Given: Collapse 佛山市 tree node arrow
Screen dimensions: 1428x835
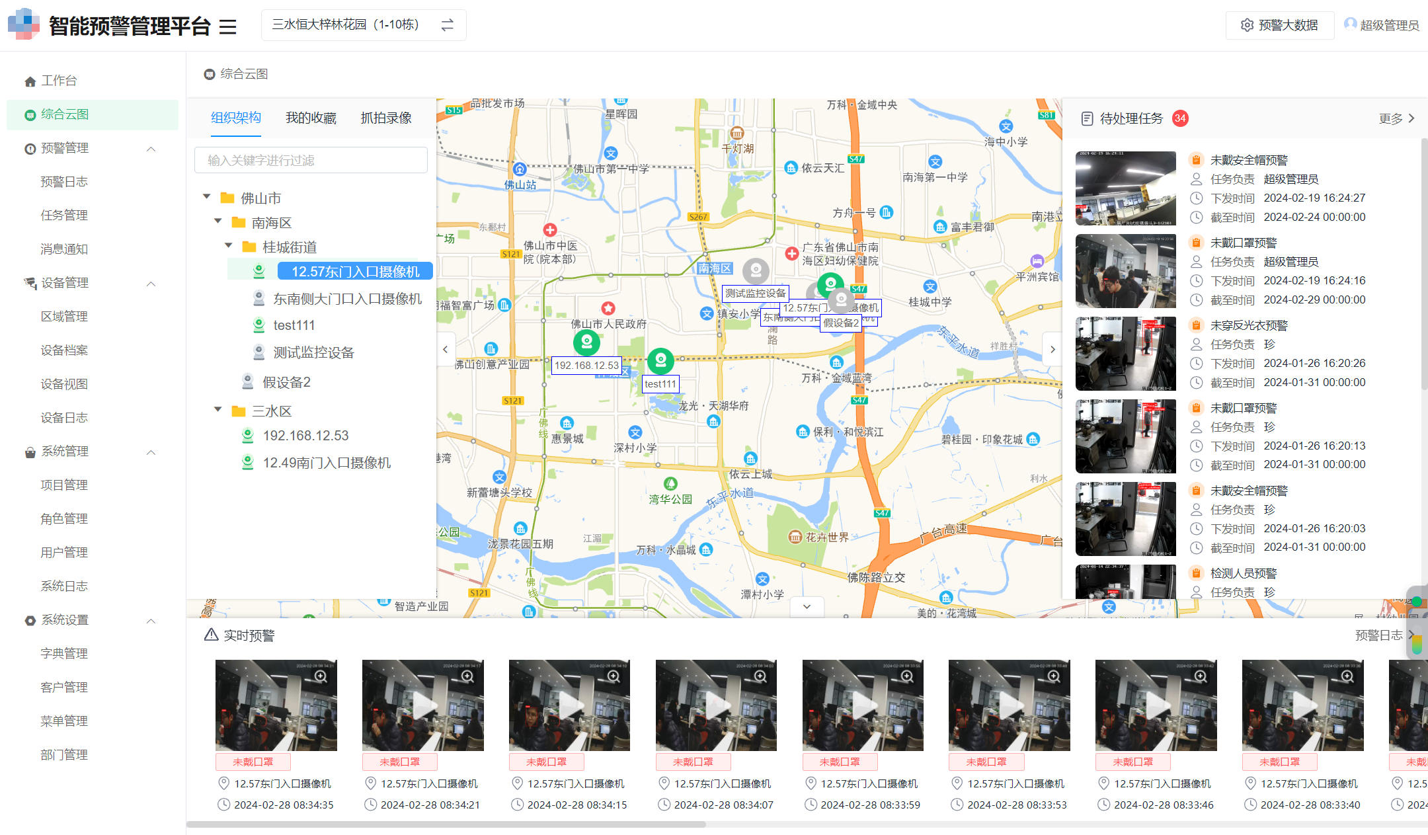Looking at the screenshot, I should tap(207, 197).
